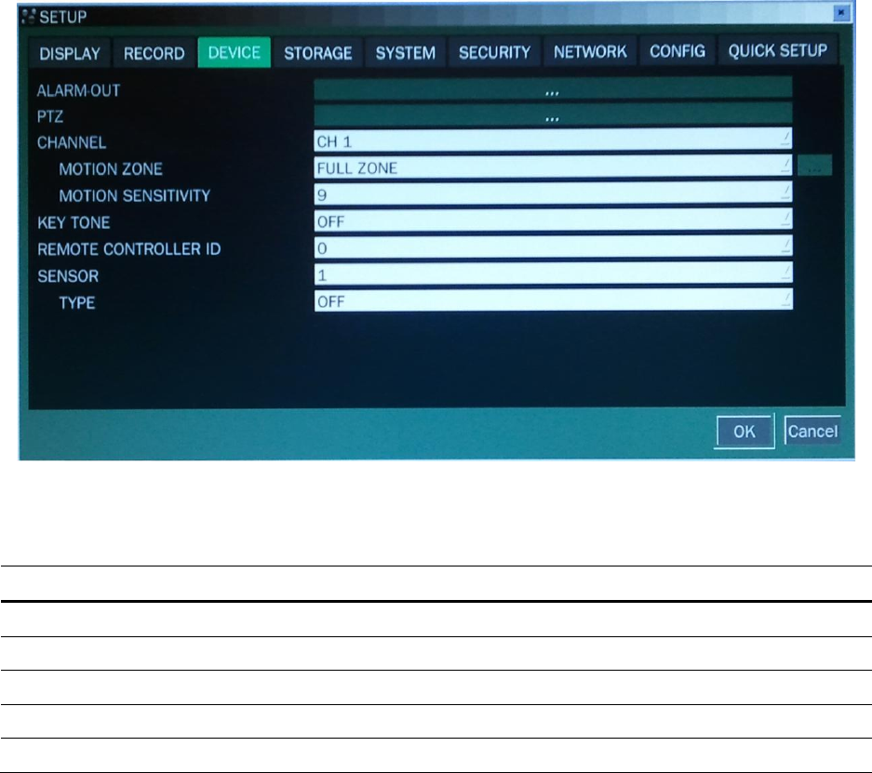This screenshot has height=773, width=872.
Task: Click the Cancel button
Action: tap(812, 431)
